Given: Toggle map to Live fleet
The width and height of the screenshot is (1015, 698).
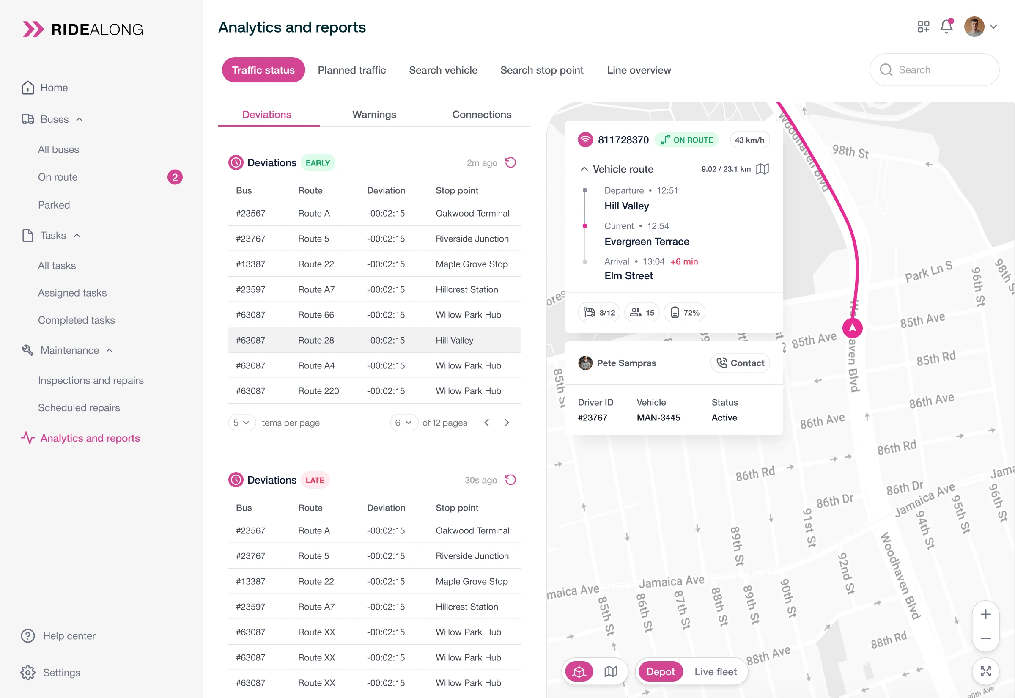Looking at the screenshot, I should pyautogui.click(x=715, y=671).
